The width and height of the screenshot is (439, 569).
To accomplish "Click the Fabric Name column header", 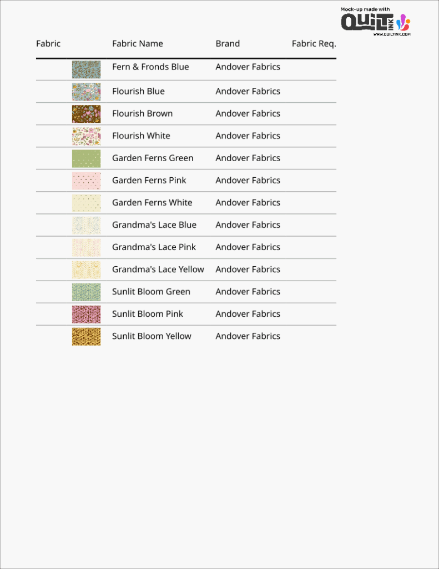I will pyautogui.click(x=137, y=43).
